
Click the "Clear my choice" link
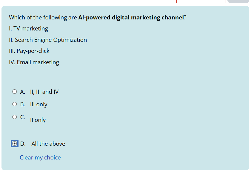point(40,158)
